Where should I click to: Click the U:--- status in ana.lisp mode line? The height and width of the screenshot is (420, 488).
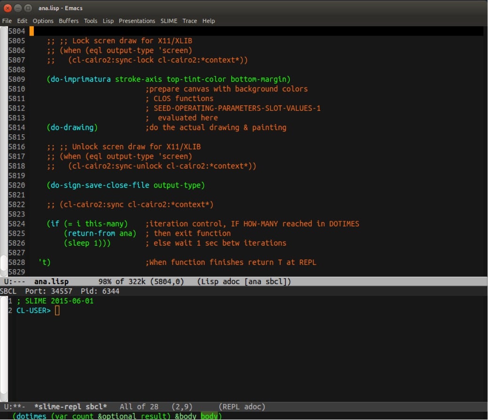click(15, 281)
